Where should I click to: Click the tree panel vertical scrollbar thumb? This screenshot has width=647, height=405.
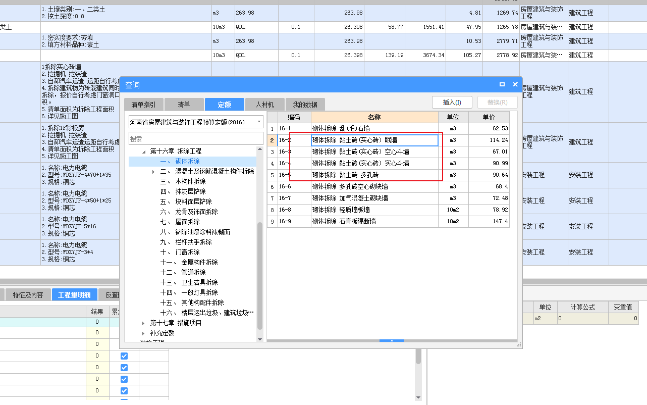[260, 276]
